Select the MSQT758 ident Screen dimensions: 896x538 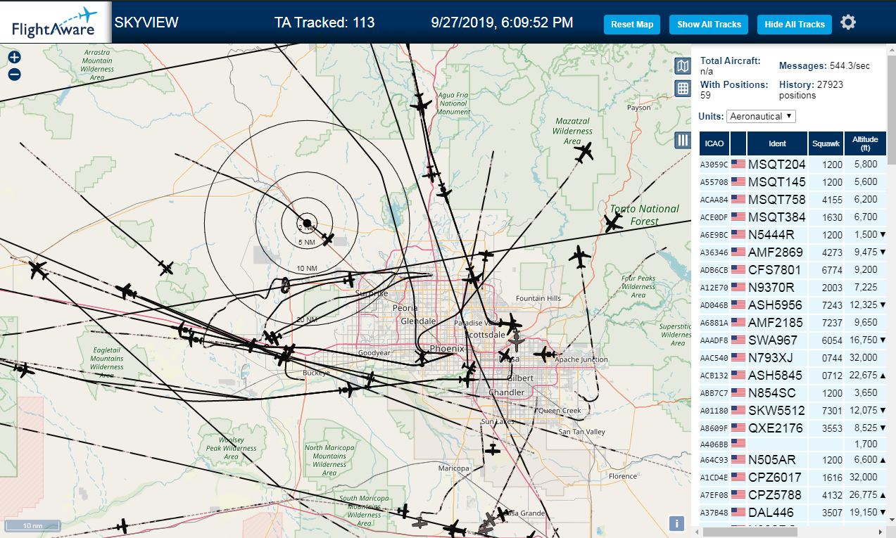pyautogui.click(x=776, y=200)
